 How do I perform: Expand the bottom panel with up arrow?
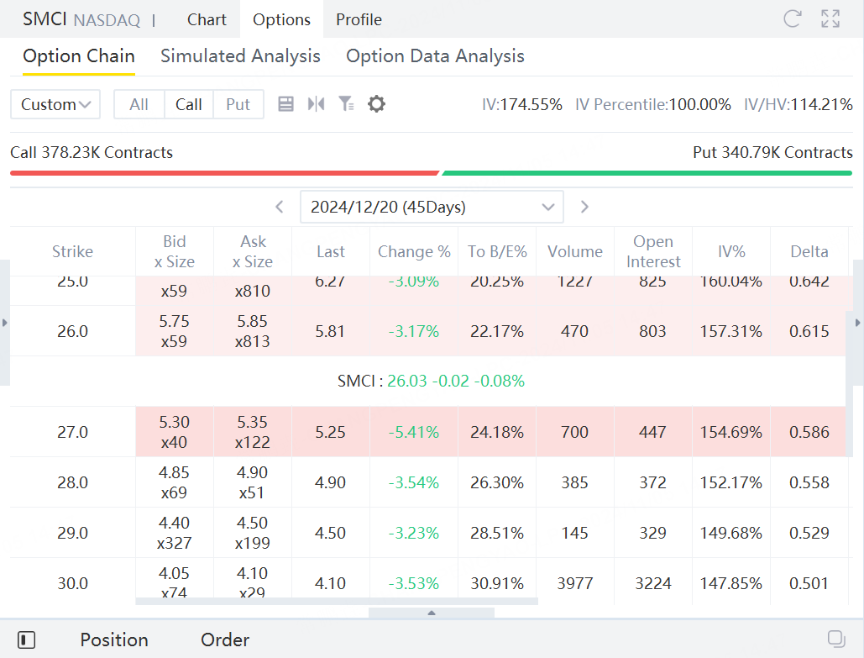click(x=432, y=613)
